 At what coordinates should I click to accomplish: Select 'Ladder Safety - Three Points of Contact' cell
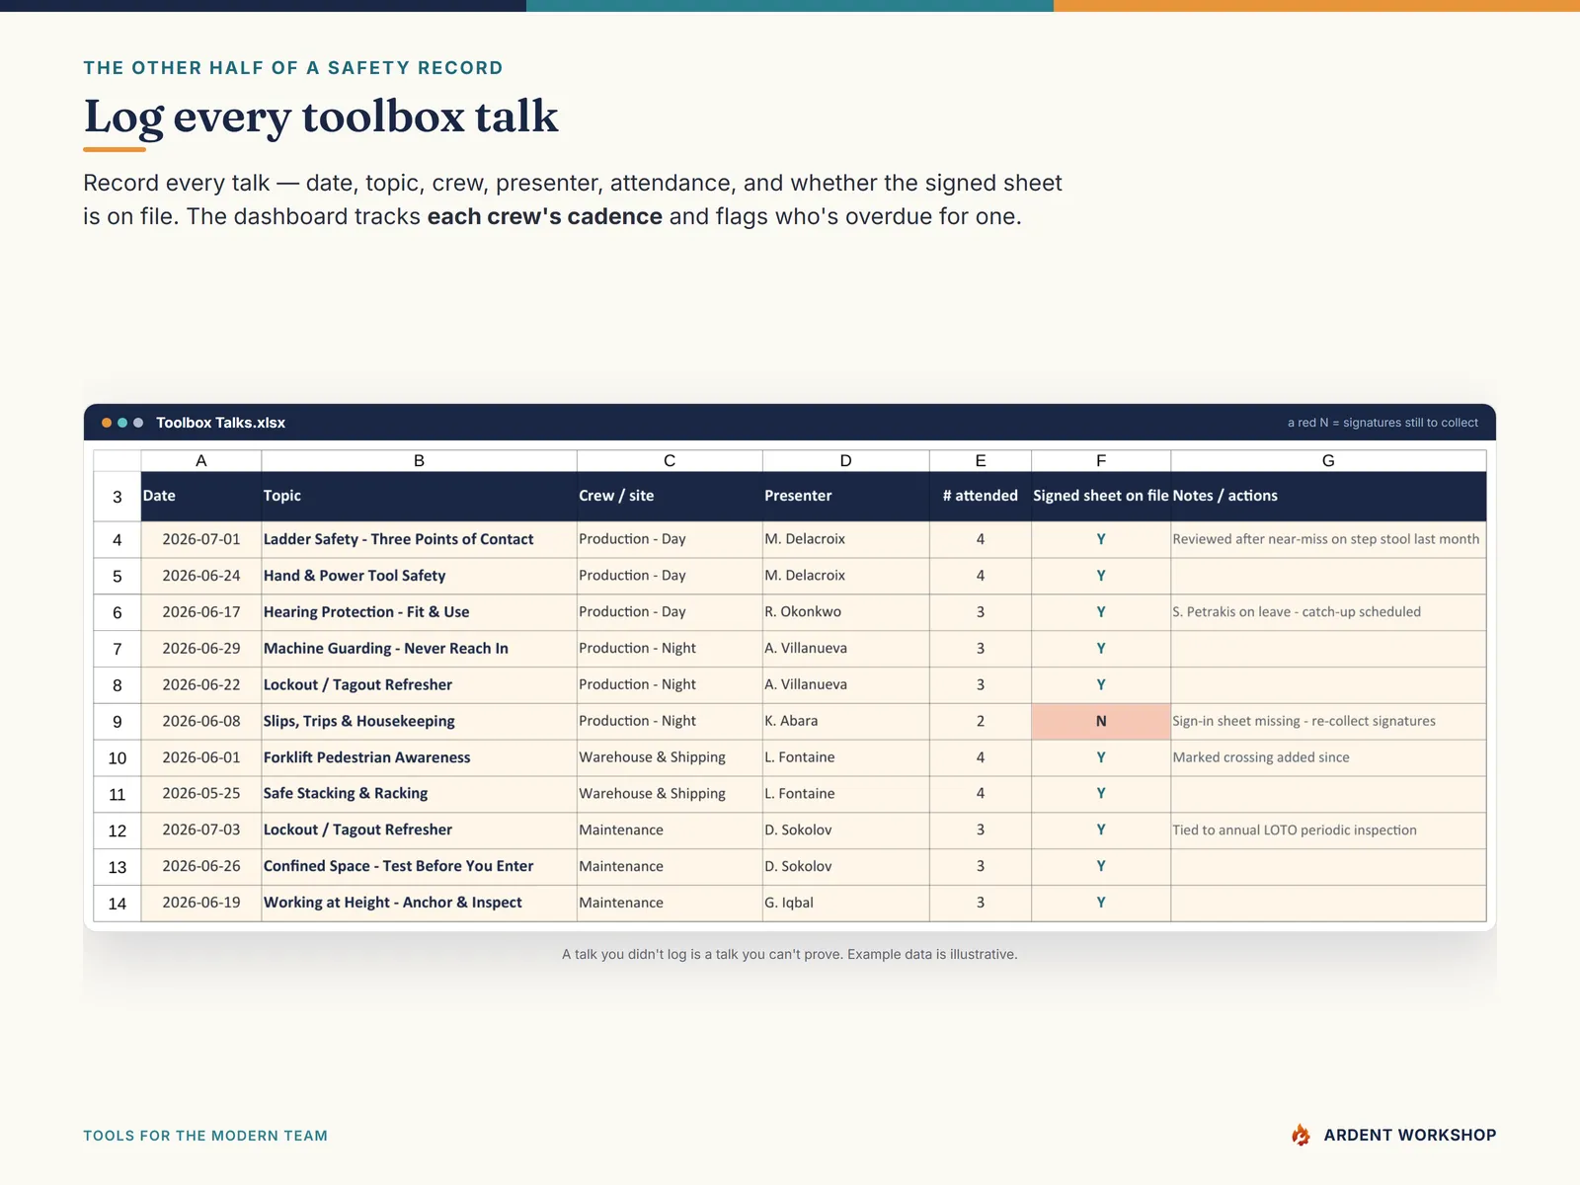pyautogui.click(x=419, y=539)
